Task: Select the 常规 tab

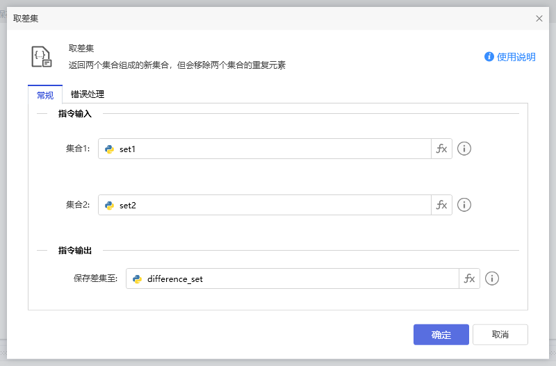Action: 45,95
